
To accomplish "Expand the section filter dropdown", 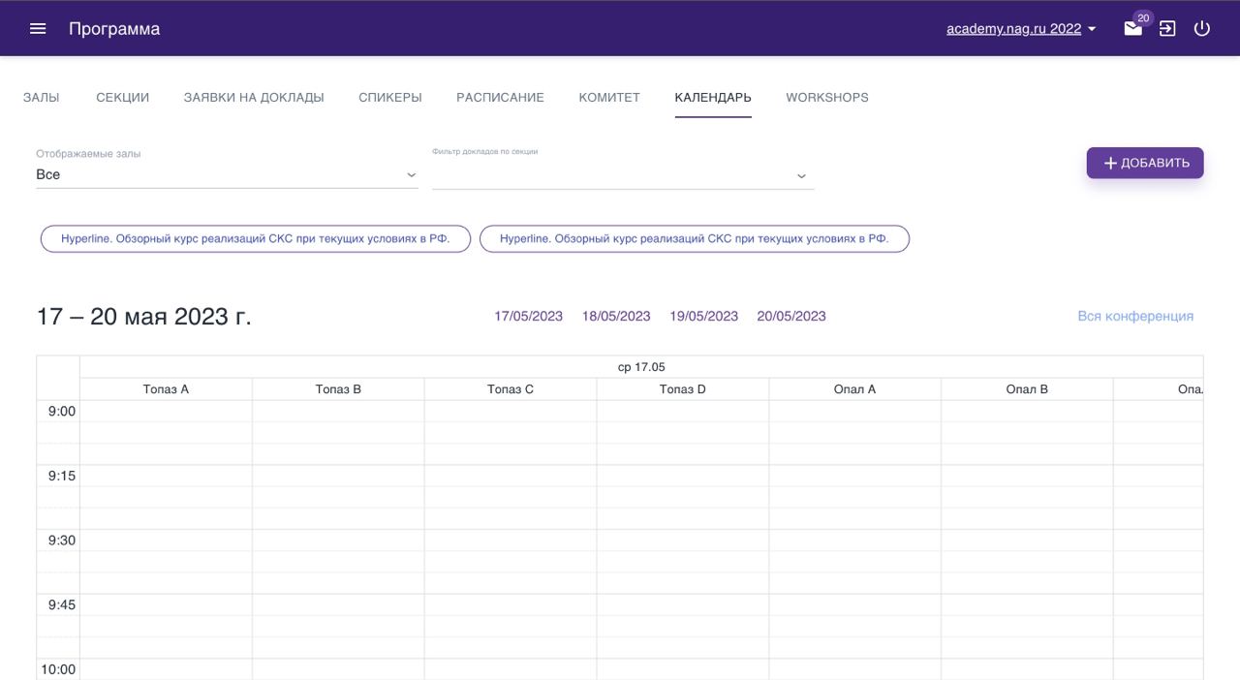I will 623,175.
